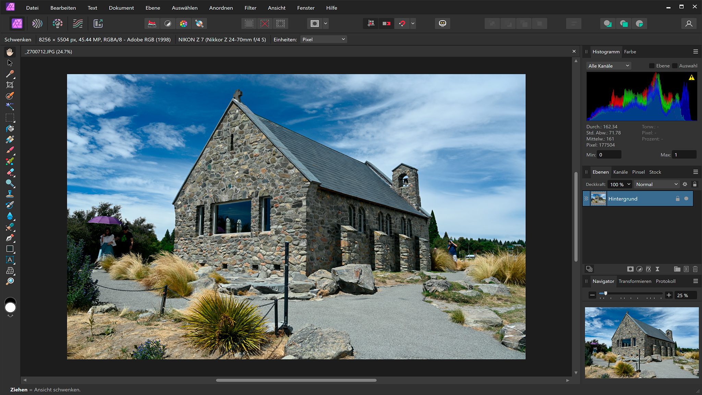Viewport: 702px width, 395px height.
Task: Apply Auto White Balance from the toolbar
Action: (x=199, y=23)
